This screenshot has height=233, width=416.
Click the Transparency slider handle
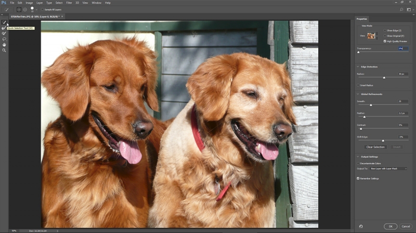[358, 52]
